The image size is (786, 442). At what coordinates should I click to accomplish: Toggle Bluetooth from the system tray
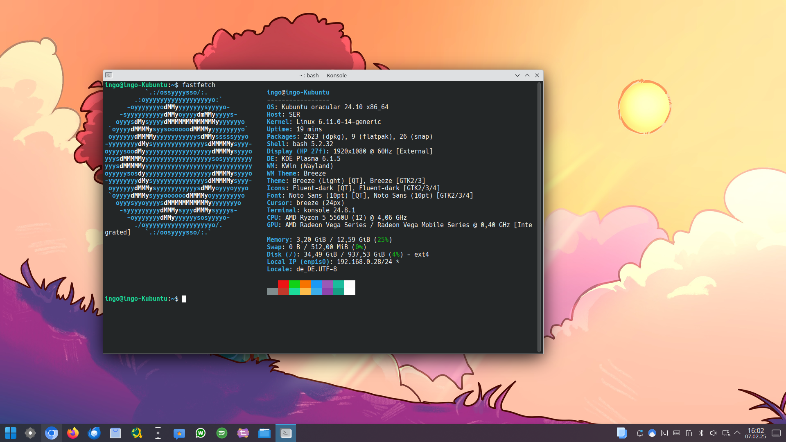point(701,433)
